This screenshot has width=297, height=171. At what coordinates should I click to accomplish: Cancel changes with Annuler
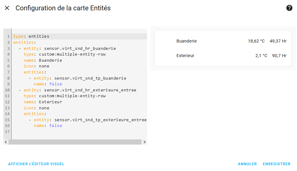click(x=247, y=164)
